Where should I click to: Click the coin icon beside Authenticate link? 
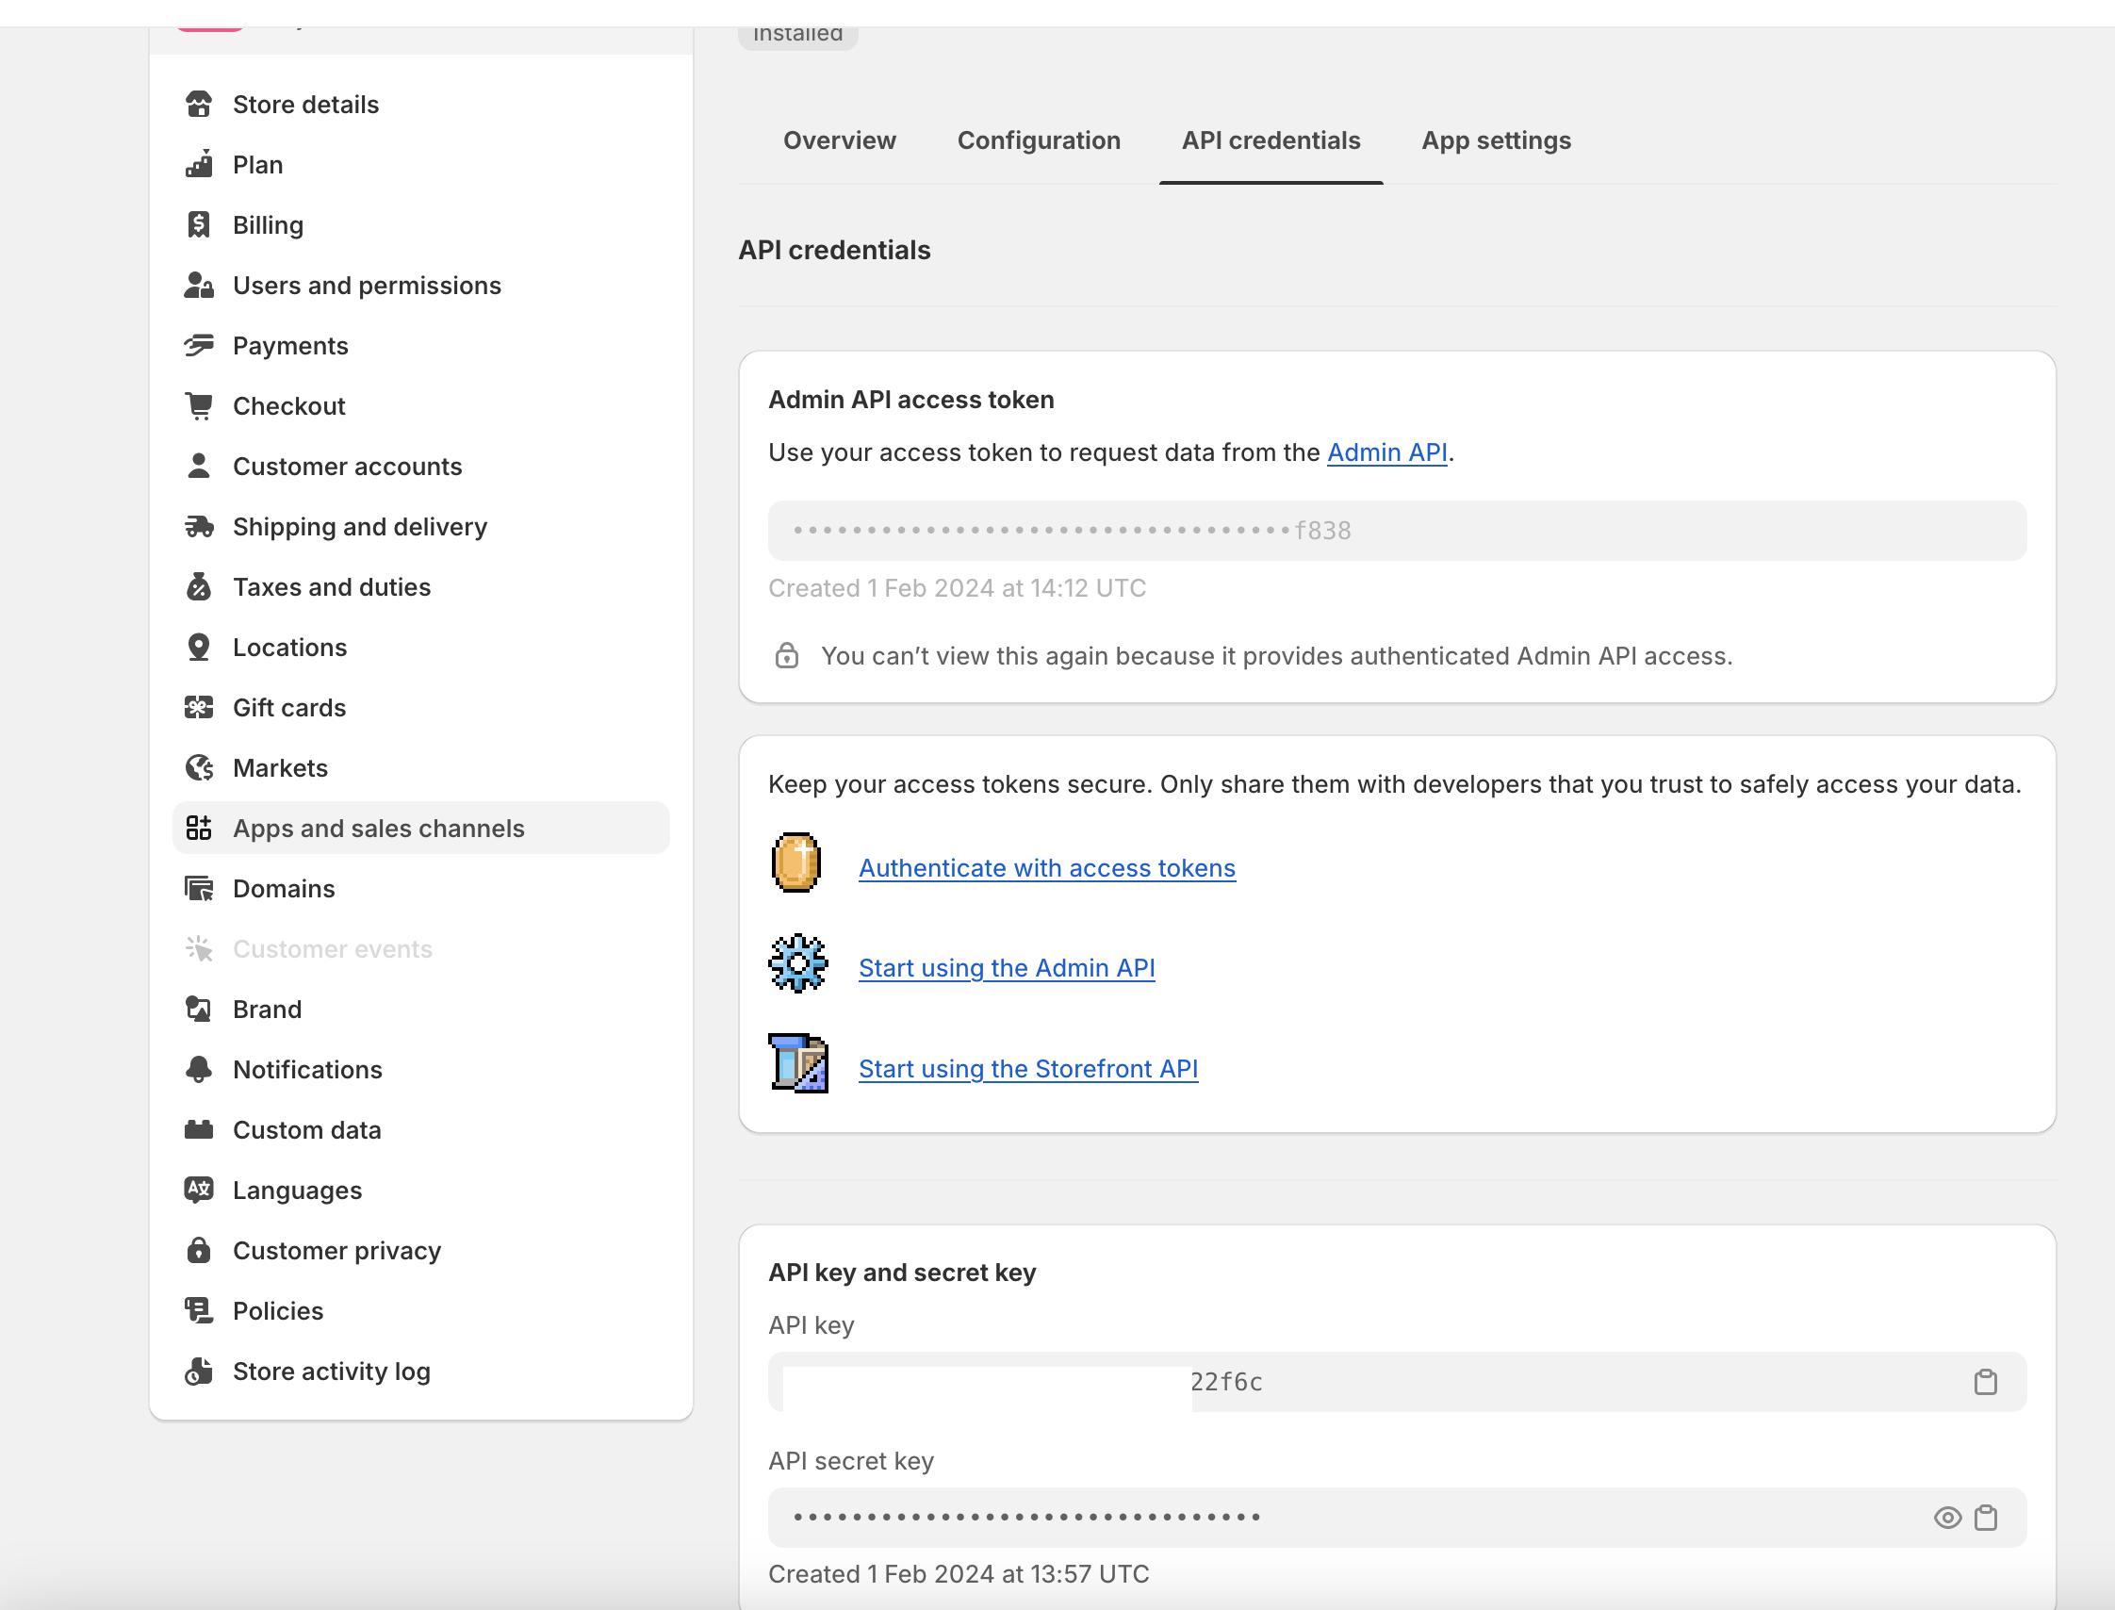pos(796,862)
